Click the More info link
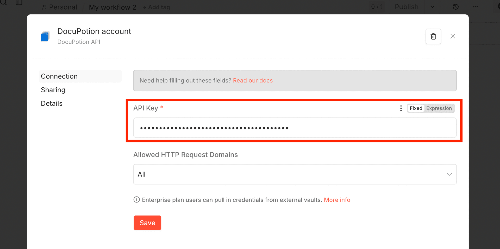The image size is (500, 249). 337,200
